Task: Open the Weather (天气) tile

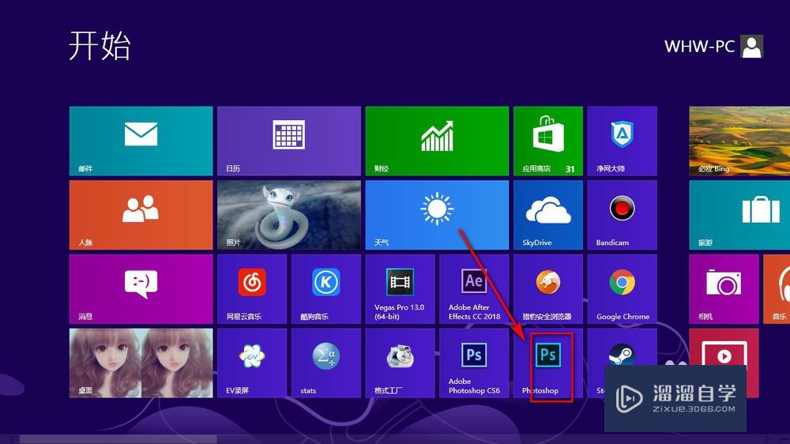Action: coord(437,215)
